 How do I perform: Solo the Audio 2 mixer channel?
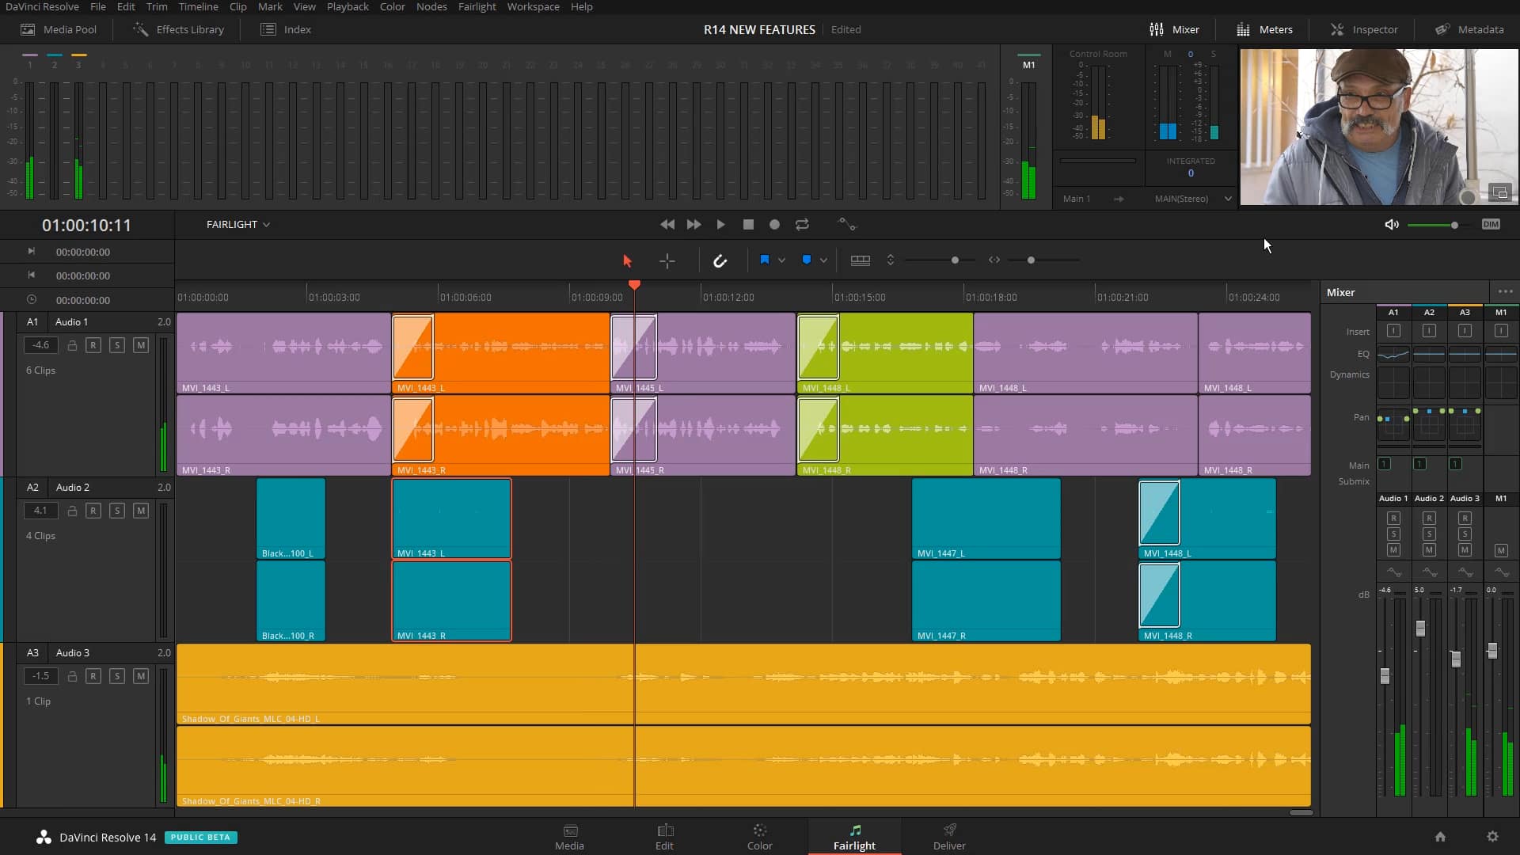click(x=1429, y=534)
